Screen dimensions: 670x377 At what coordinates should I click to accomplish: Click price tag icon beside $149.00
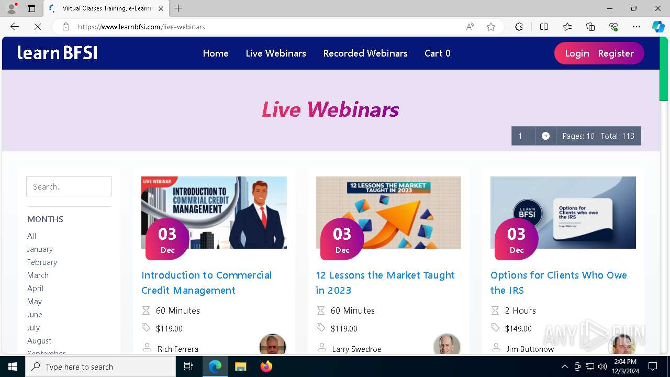(495, 328)
